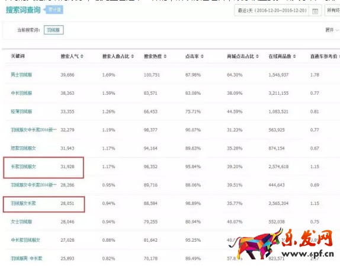
Task: Sort by 商城点击占比 column arrows
Action: [x=257, y=56]
